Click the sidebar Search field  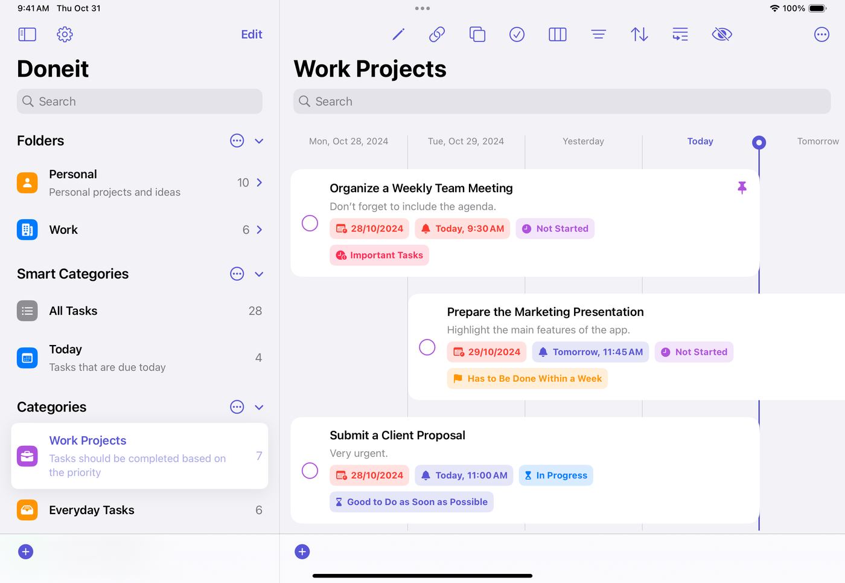(x=139, y=101)
